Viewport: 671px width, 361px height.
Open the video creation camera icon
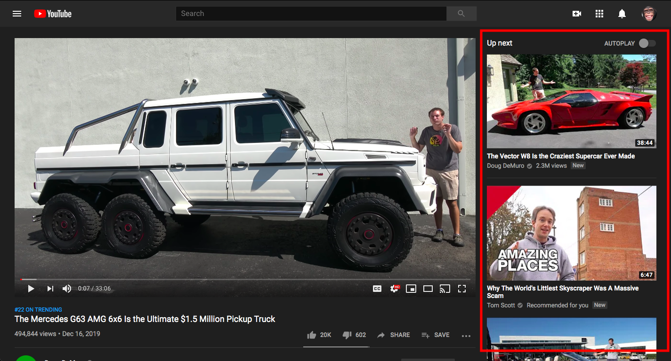576,13
